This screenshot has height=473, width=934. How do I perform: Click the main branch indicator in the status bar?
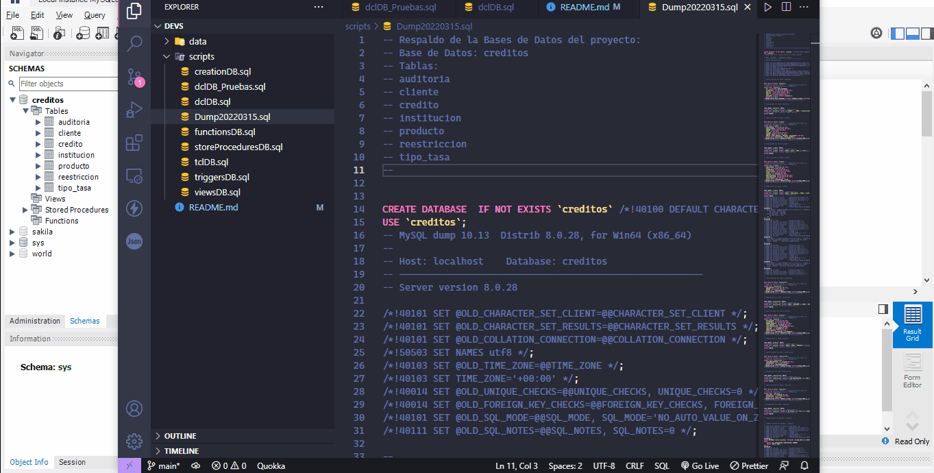click(x=163, y=465)
